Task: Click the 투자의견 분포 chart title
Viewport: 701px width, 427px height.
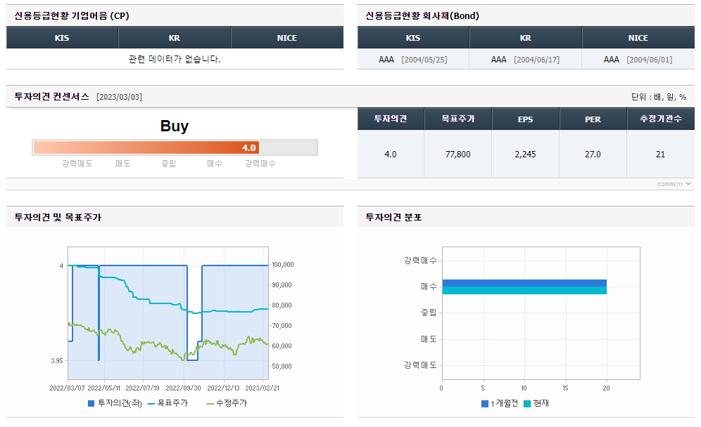Action: coord(394,217)
